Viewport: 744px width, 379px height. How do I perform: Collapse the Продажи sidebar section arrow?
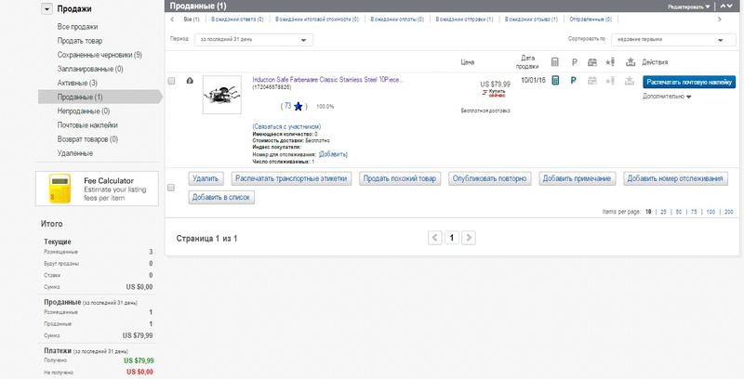point(46,9)
